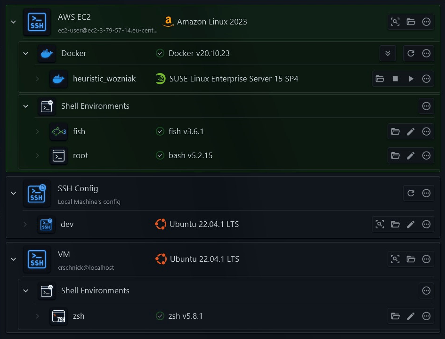The width and height of the screenshot is (445, 339).
Task: Click double-chevron expand-all button in Docker row
Action: point(388,53)
